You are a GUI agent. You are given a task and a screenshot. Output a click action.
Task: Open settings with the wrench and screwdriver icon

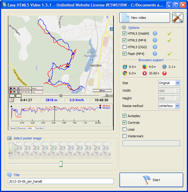coord(178,18)
